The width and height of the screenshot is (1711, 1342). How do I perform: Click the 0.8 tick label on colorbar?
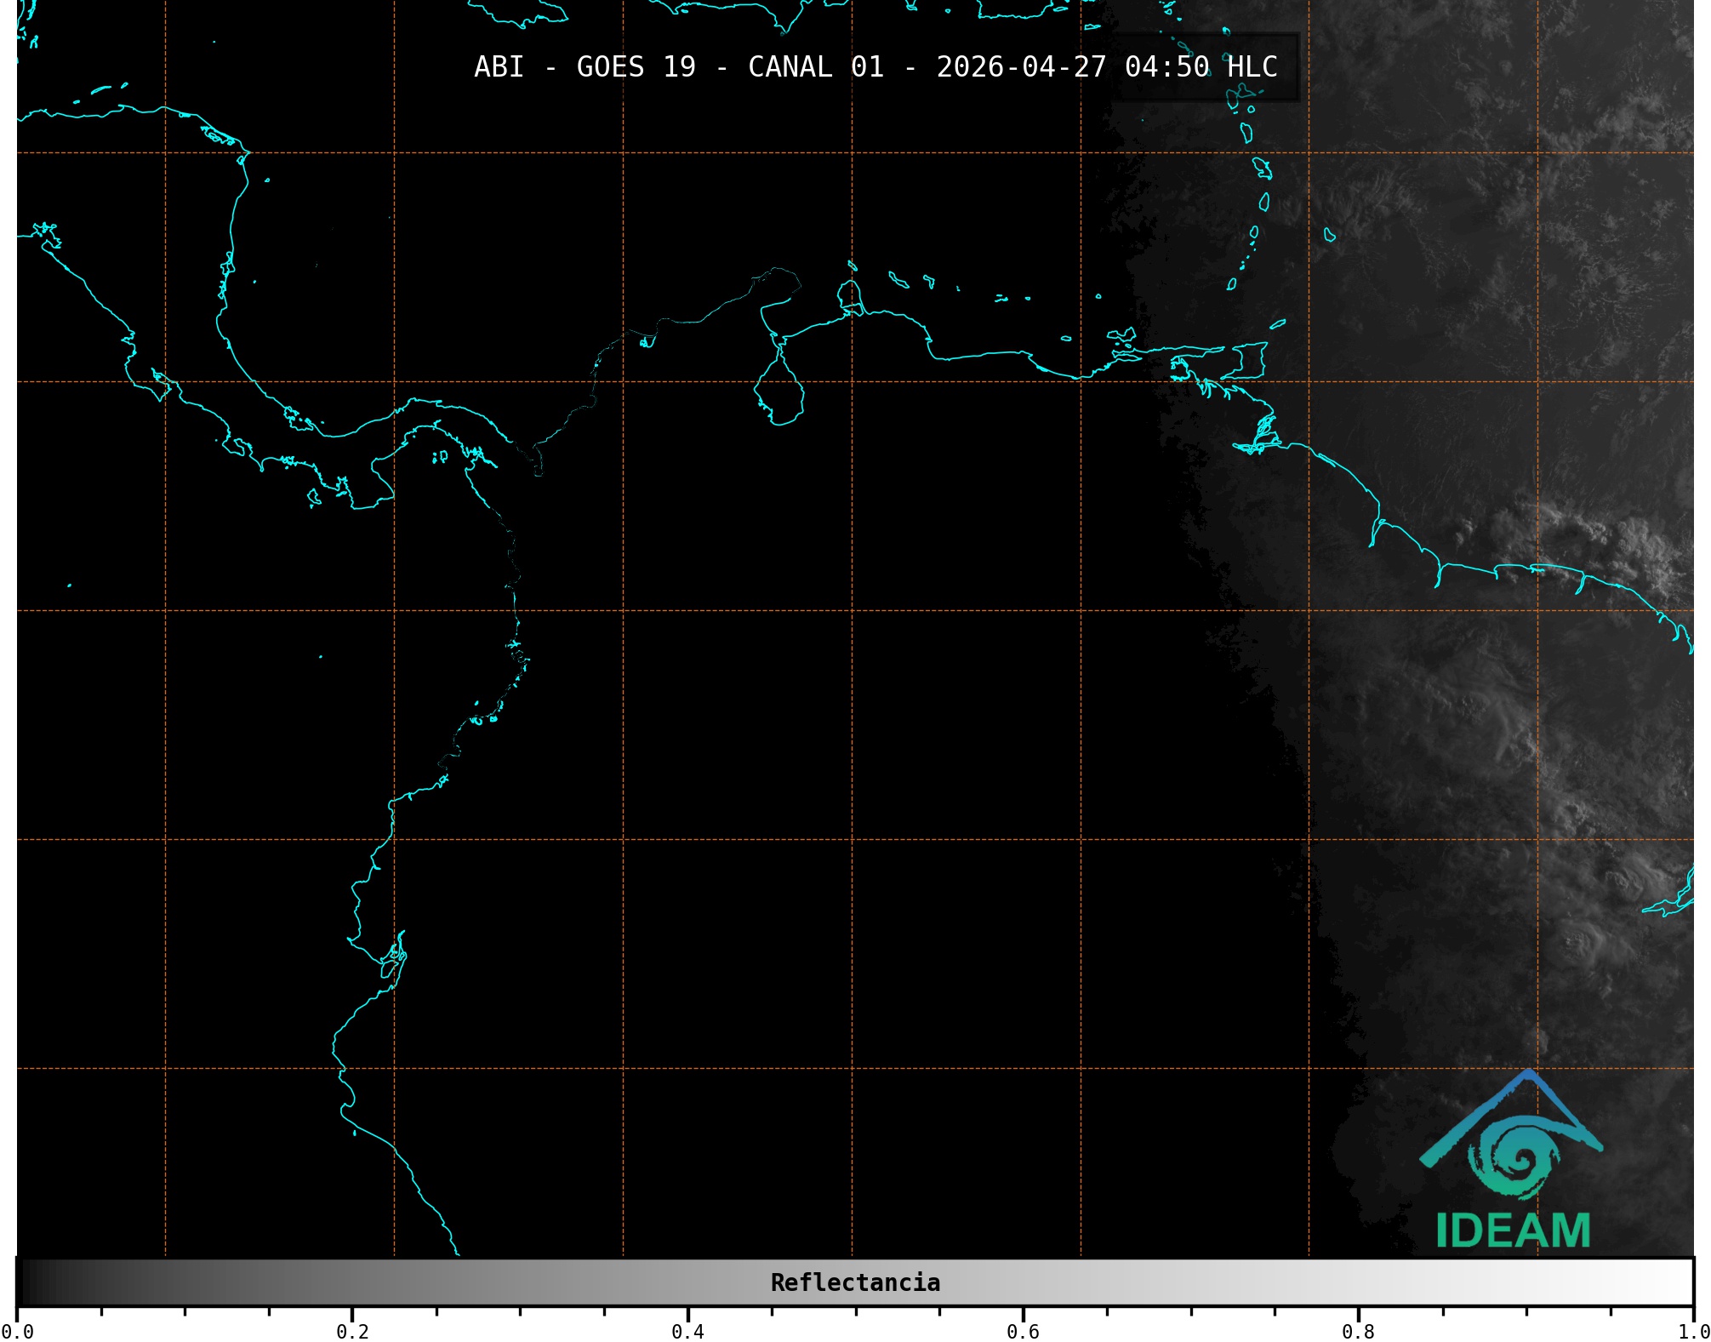tap(1358, 1332)
